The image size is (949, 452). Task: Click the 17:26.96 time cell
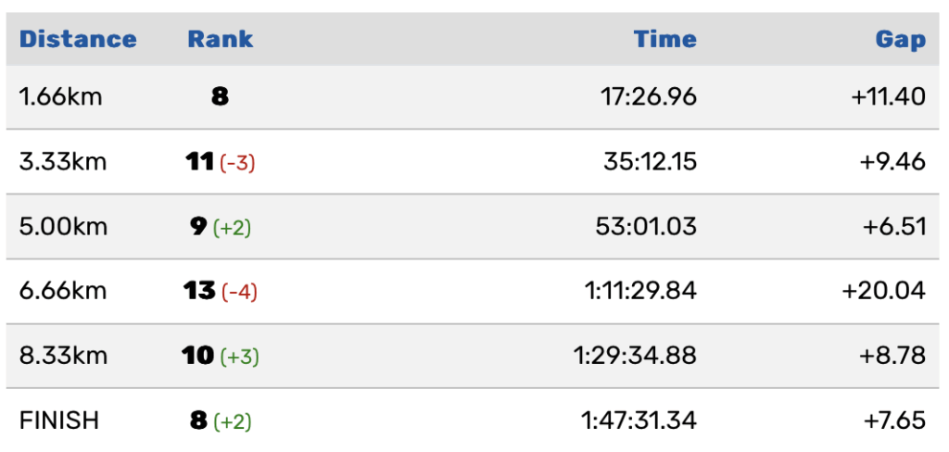(649, 97)
